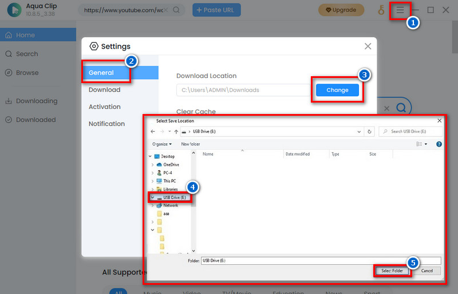Close the Settings dialog
Screen dimensions: 458x294
(368, 46)
